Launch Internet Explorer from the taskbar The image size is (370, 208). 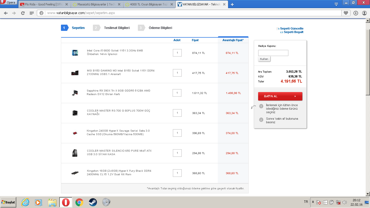[x=25, y=202]
